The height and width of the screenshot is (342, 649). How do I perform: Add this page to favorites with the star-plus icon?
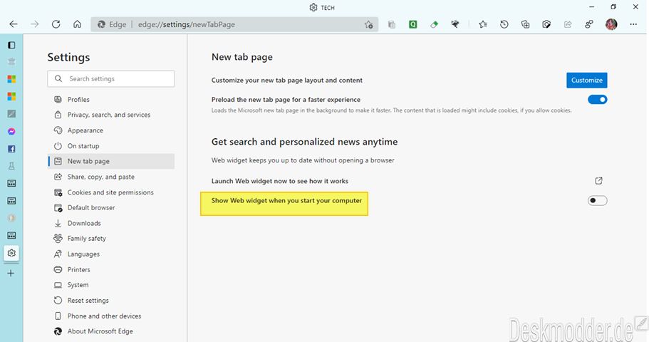click(369, 24)
